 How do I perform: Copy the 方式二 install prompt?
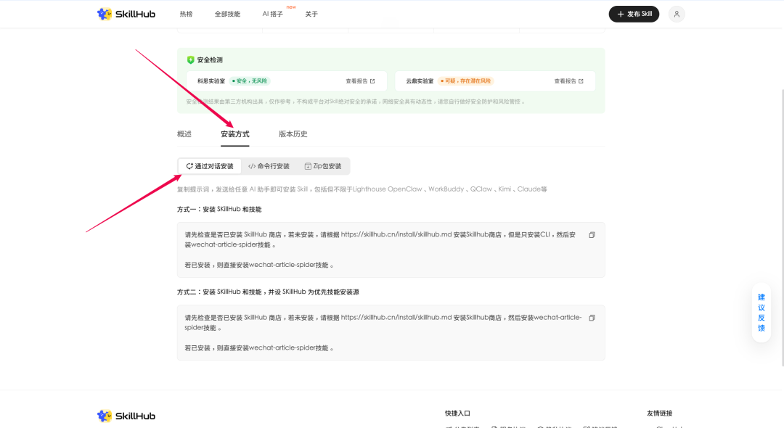tap(592, 318)
